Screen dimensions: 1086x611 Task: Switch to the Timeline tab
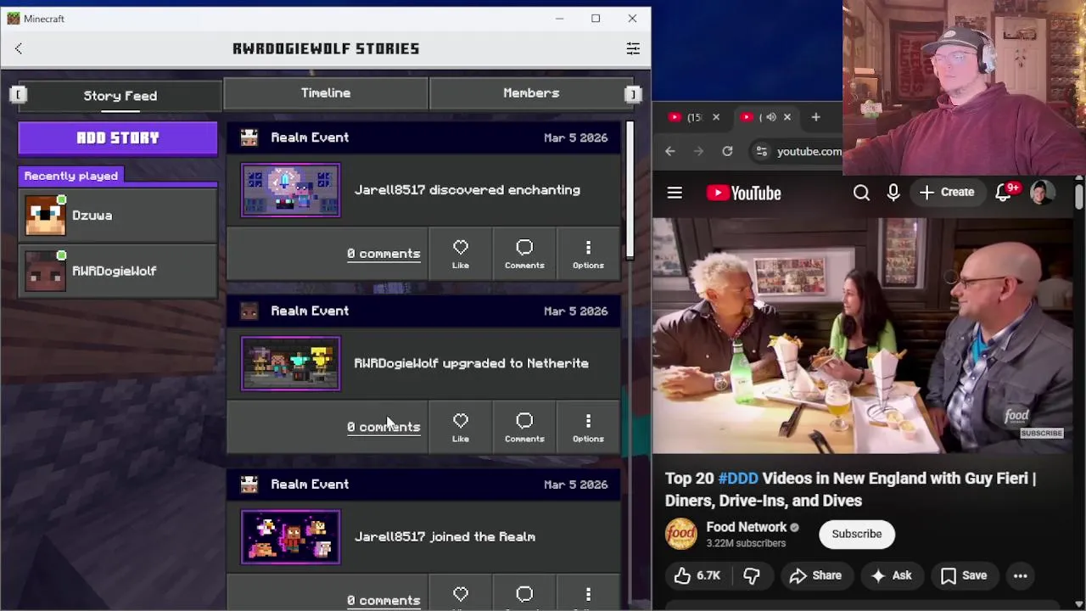pos(326,92)
